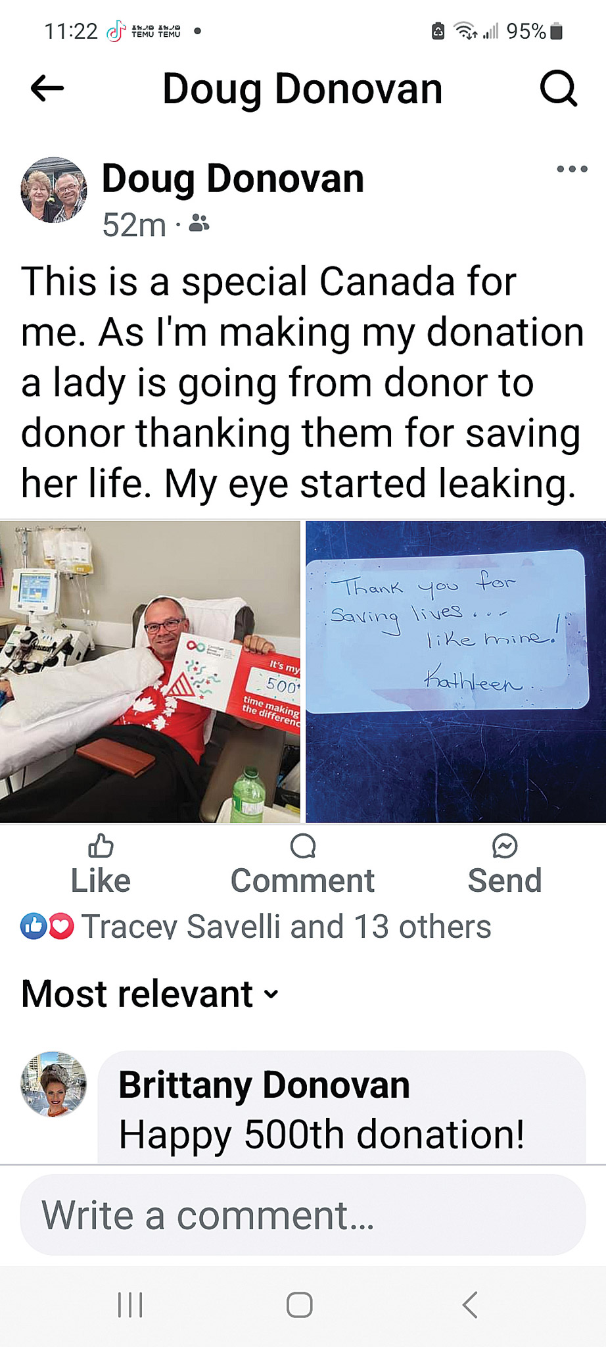This screenshot has height=1347, width=606.
Task: Open the blood donation chair photo
Action: [150, 672]
